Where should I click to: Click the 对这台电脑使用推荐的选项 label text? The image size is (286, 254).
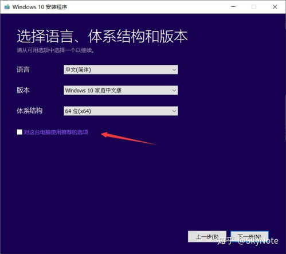point(56,132)
